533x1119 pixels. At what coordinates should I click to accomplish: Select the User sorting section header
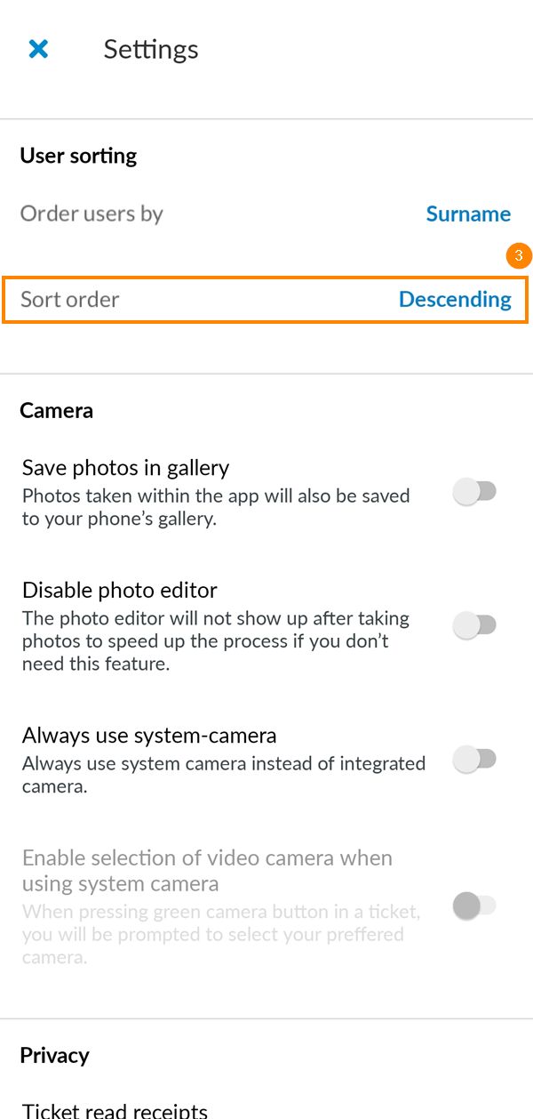click(78, 157)
